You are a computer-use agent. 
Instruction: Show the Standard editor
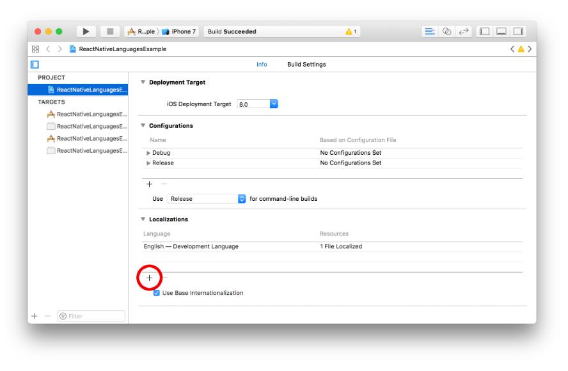[x=430, y=31]
